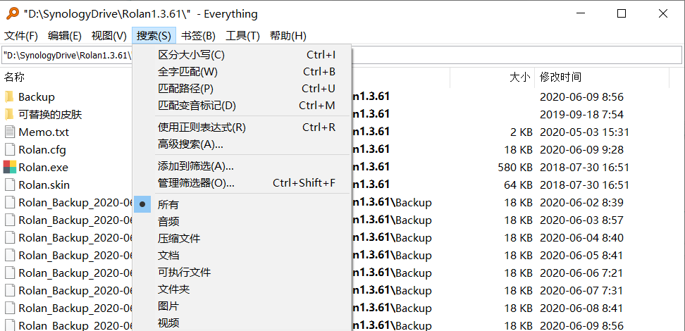Click file icon of backup dated 2020-06-03 8:57

point(10,220)
